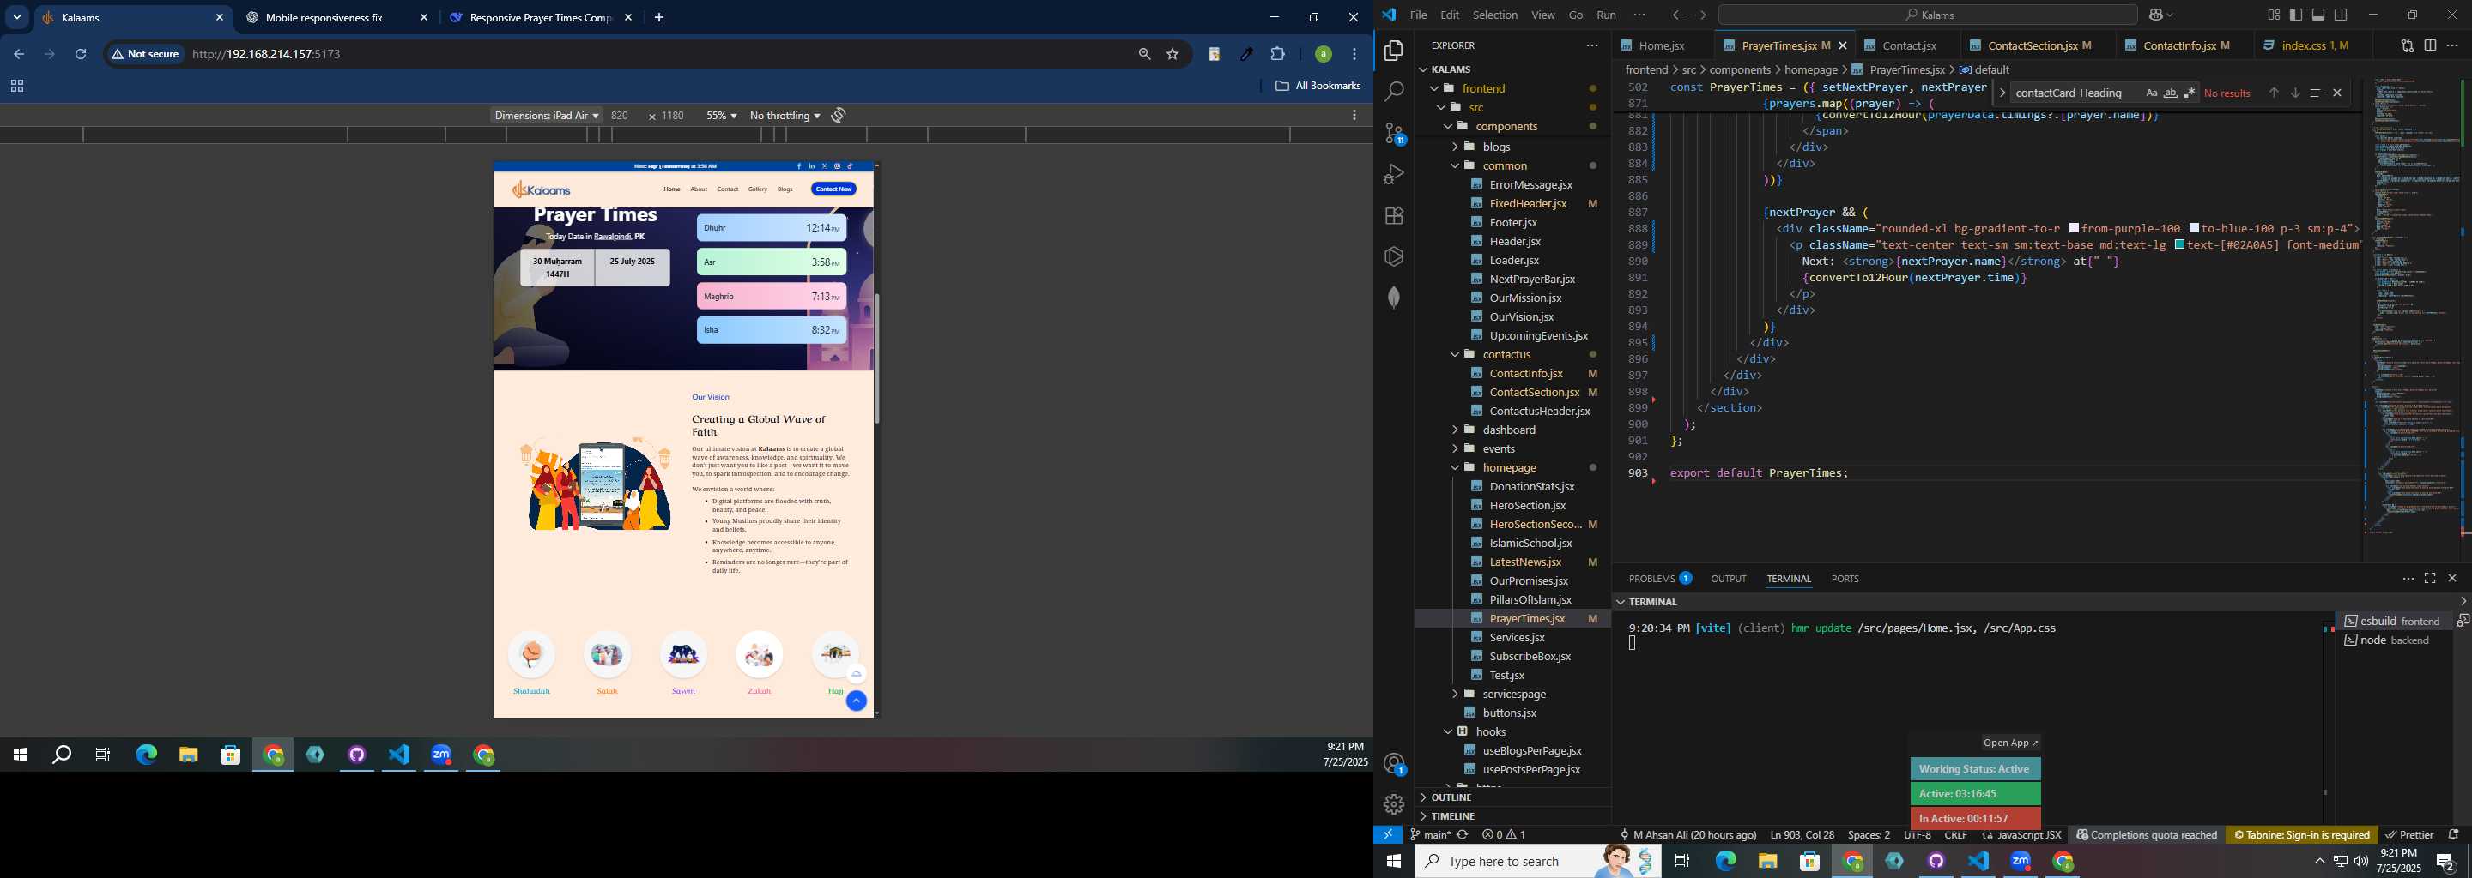Open Chrome extensions puzzle icon
This screenshot has height=878, width=2472.
click(1278, 55)
